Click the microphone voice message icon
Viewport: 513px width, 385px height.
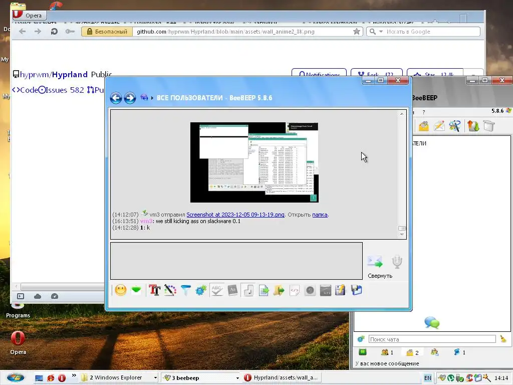click(x=397, y=262)
